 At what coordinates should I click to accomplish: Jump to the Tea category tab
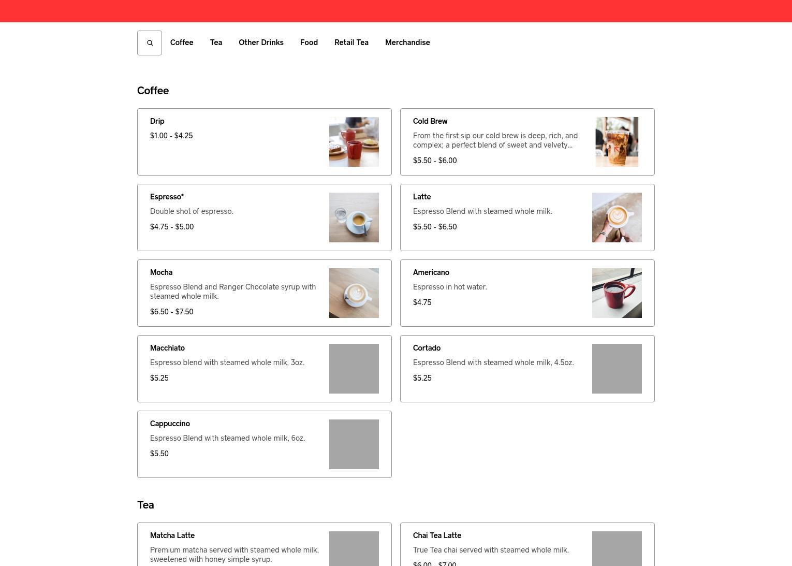[x=216, y=42]
